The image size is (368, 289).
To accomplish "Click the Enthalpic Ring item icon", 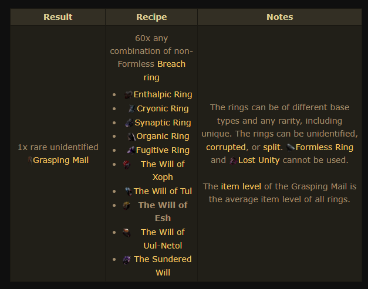I will click(129, 94).
